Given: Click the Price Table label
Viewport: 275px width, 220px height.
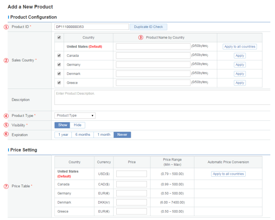Looking at the screenshot, I should tap(21, 186).
